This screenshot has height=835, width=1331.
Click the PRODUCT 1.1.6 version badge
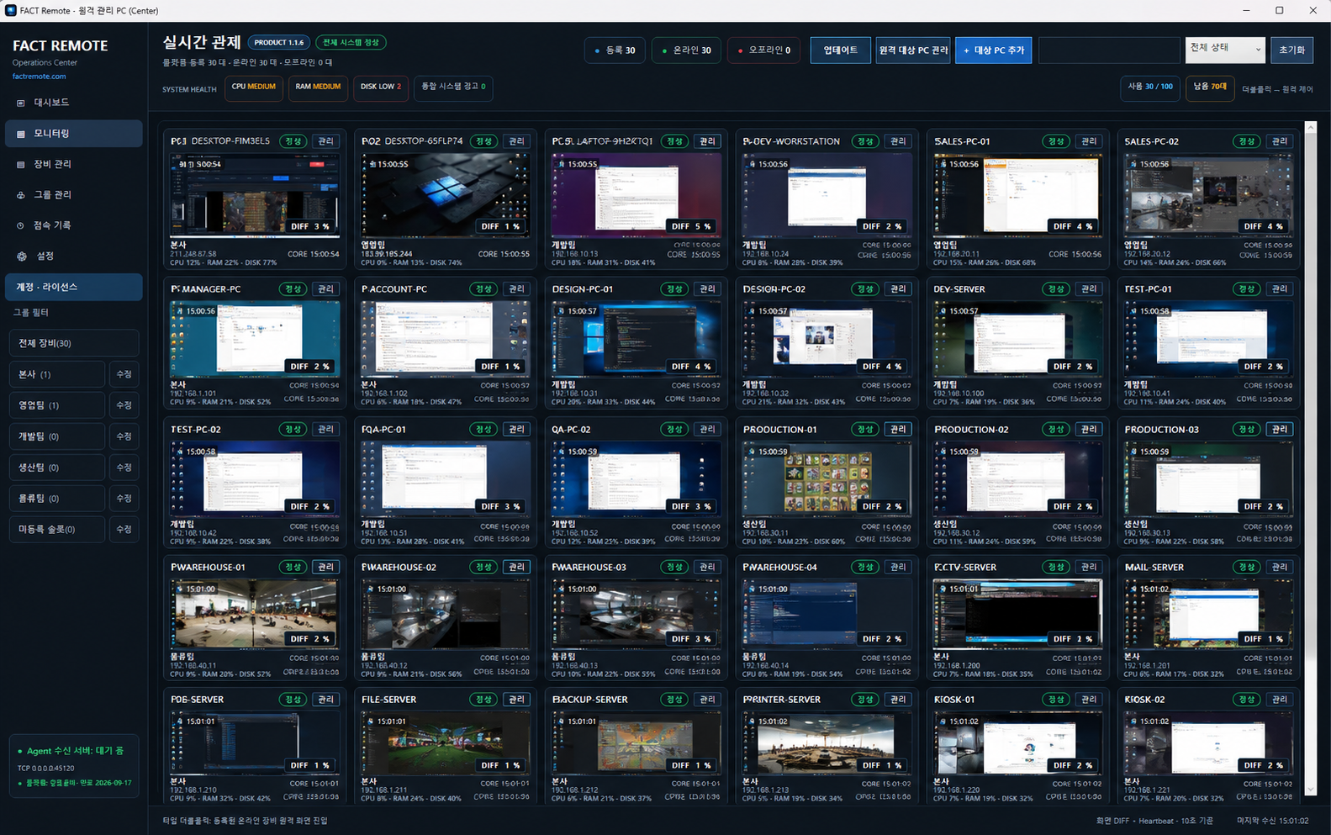click(278, 43)
